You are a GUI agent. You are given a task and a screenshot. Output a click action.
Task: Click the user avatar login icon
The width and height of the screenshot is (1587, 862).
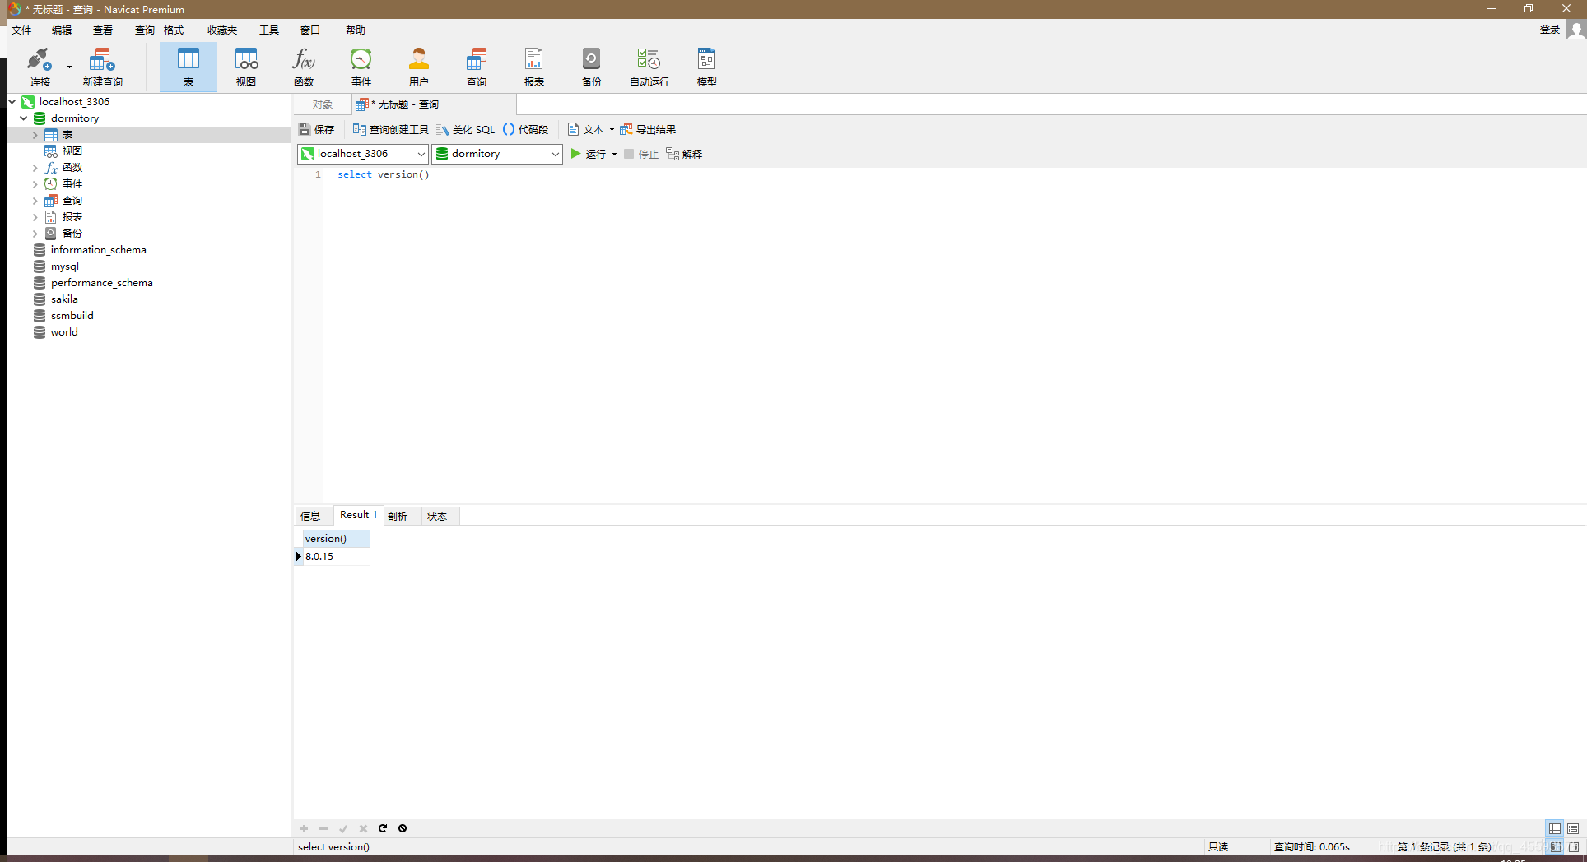(x=1575, y=30)
